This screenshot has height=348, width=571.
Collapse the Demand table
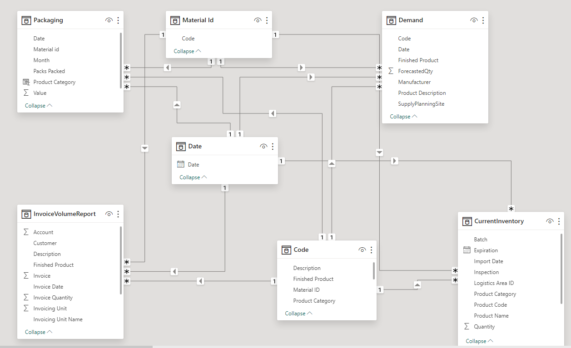pos(403,117)
